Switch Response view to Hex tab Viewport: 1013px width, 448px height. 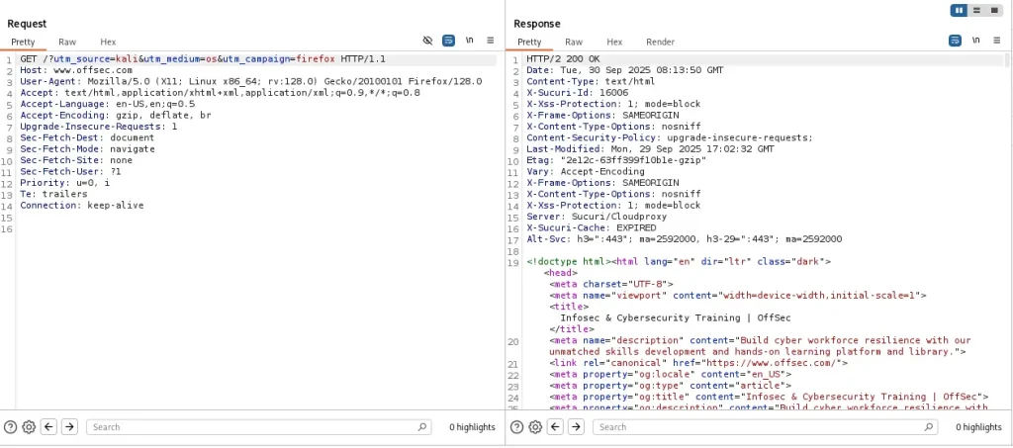[614, 42]
